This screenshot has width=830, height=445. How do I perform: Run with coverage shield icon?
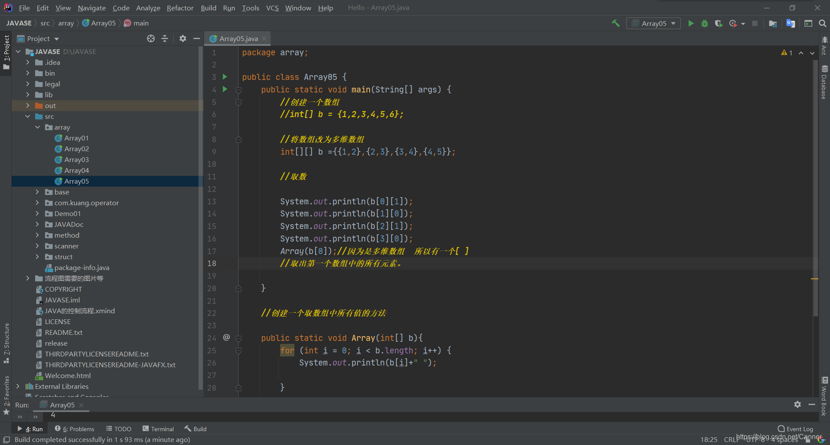(x=718, y=23)
